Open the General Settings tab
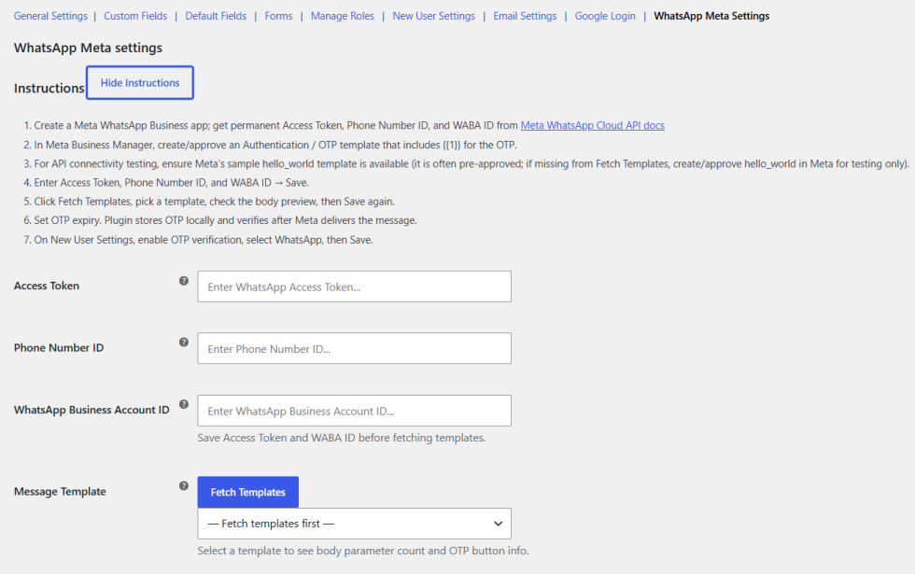This screenshot has height=574, width=915. point(50,16)
